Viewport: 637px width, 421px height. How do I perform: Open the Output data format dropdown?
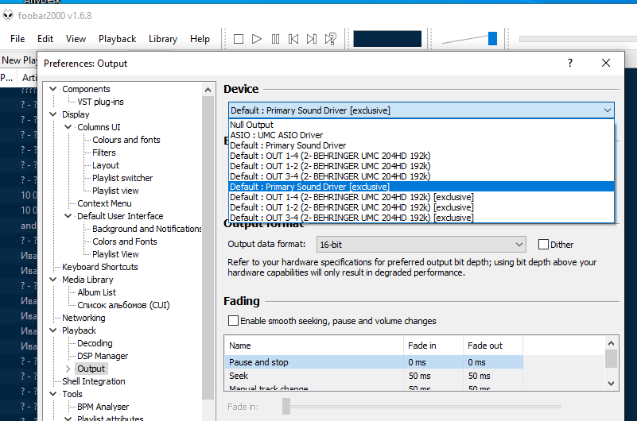pos(421,245)
